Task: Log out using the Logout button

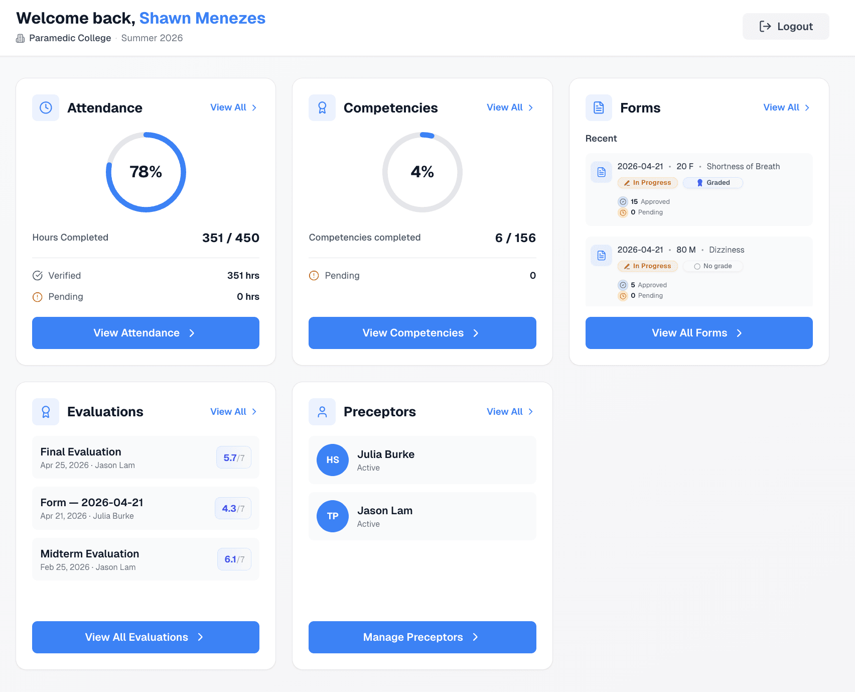Action: click(786, 27)
